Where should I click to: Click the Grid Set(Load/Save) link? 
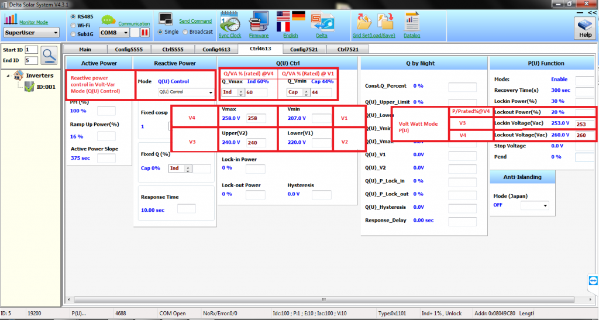tap(374, 35)
